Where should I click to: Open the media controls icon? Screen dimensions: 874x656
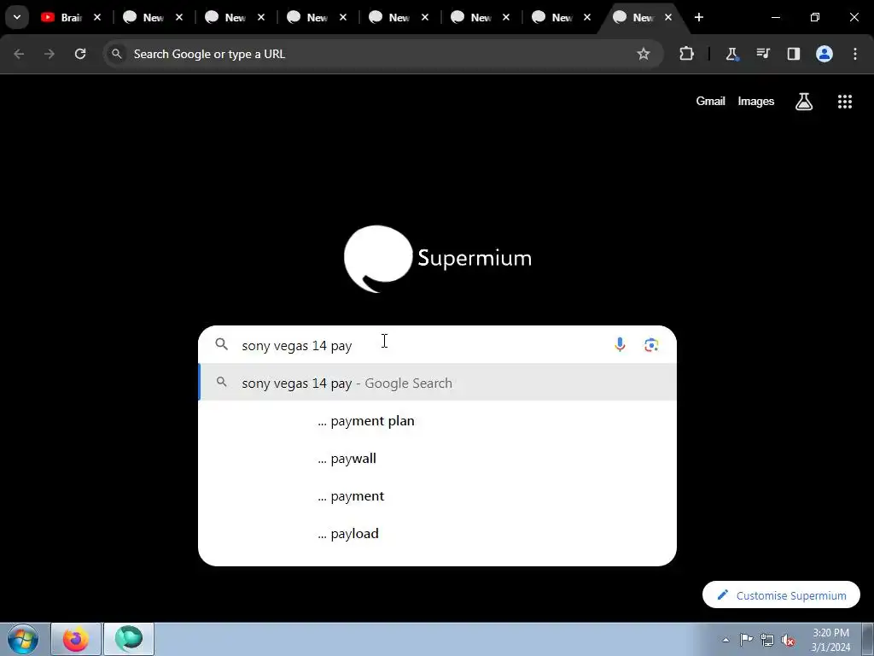click(762, 54)
